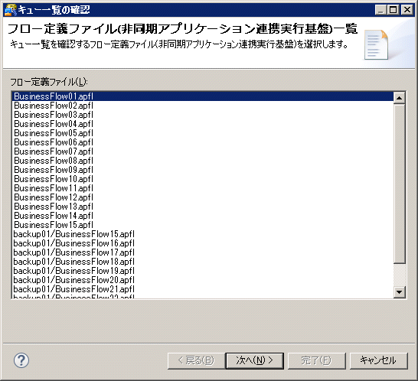Click the disabled < 戻る(B) button
The width and height of the screenshot is (418, 381).
click(x=196, y=361)
